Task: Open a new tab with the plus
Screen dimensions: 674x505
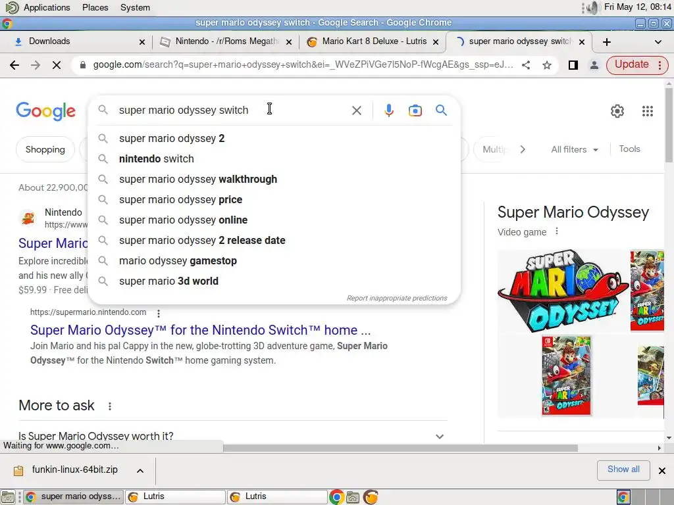Action: pos(606,41)
